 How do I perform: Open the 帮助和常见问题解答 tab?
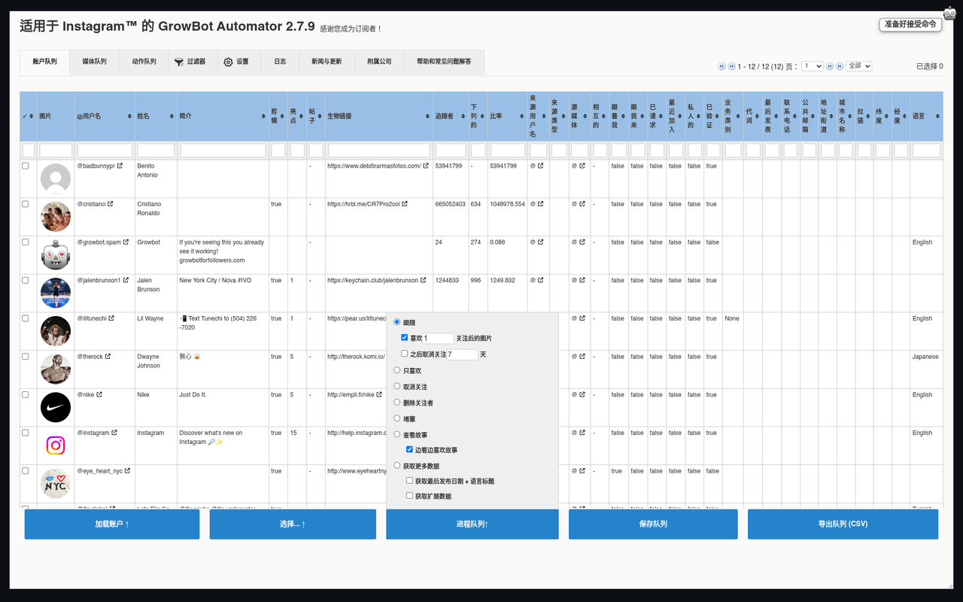click(444, 62)
